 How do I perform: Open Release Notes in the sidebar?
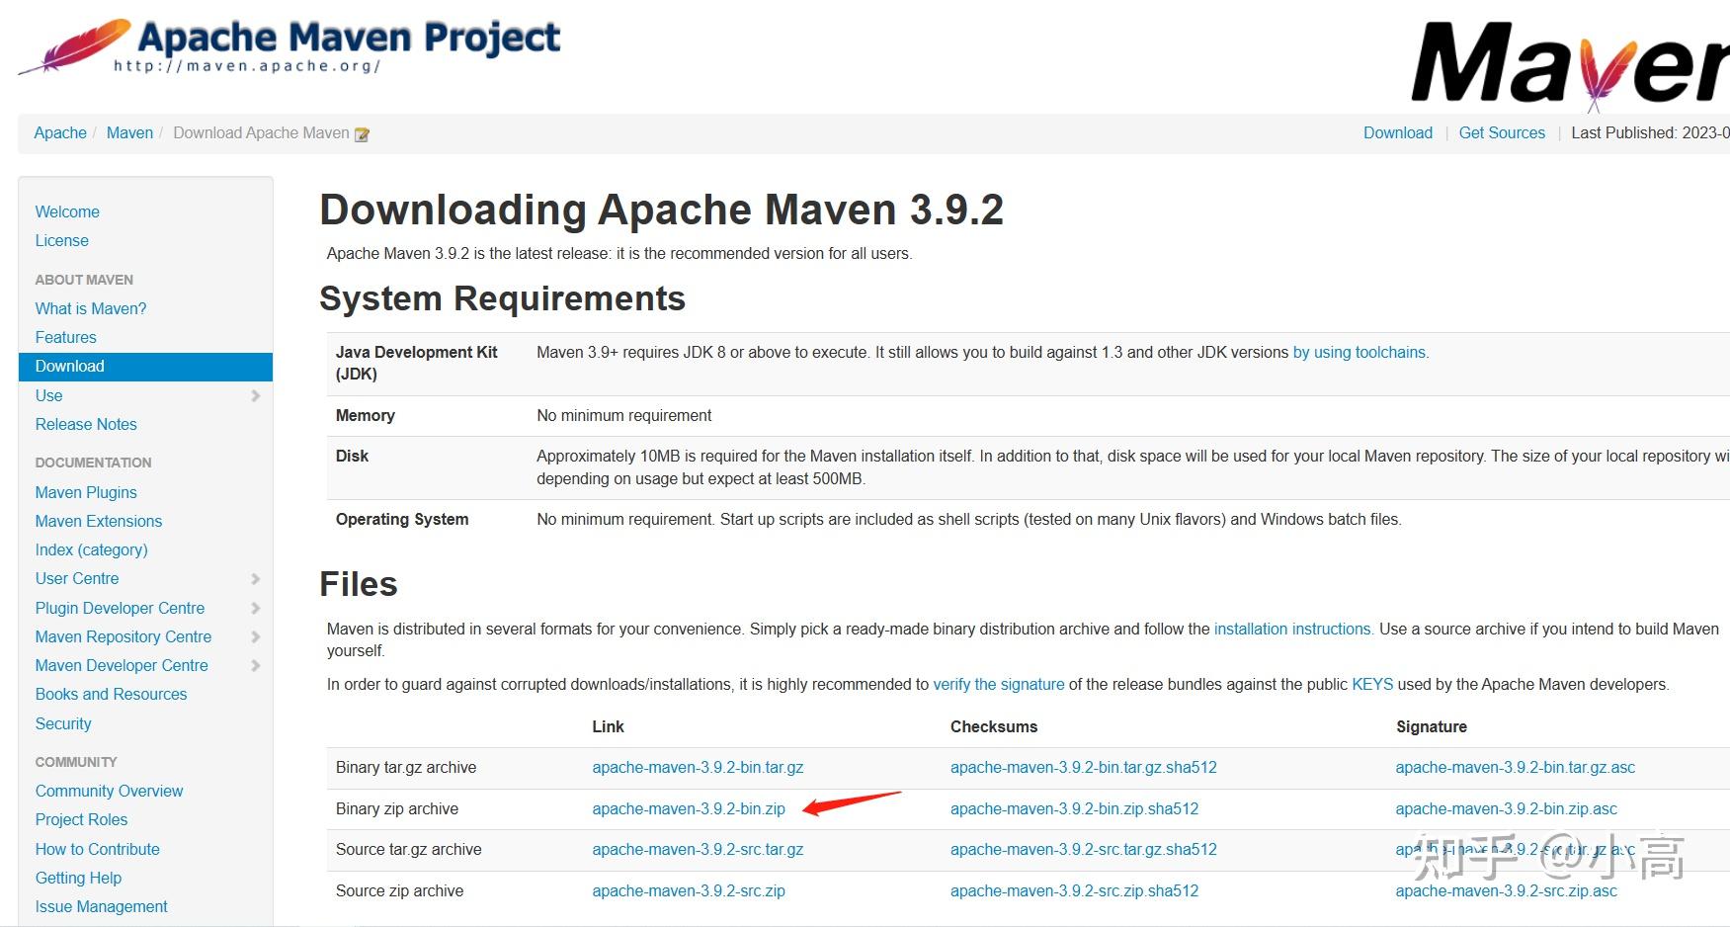pyautogui.click(x=86, y=424)
